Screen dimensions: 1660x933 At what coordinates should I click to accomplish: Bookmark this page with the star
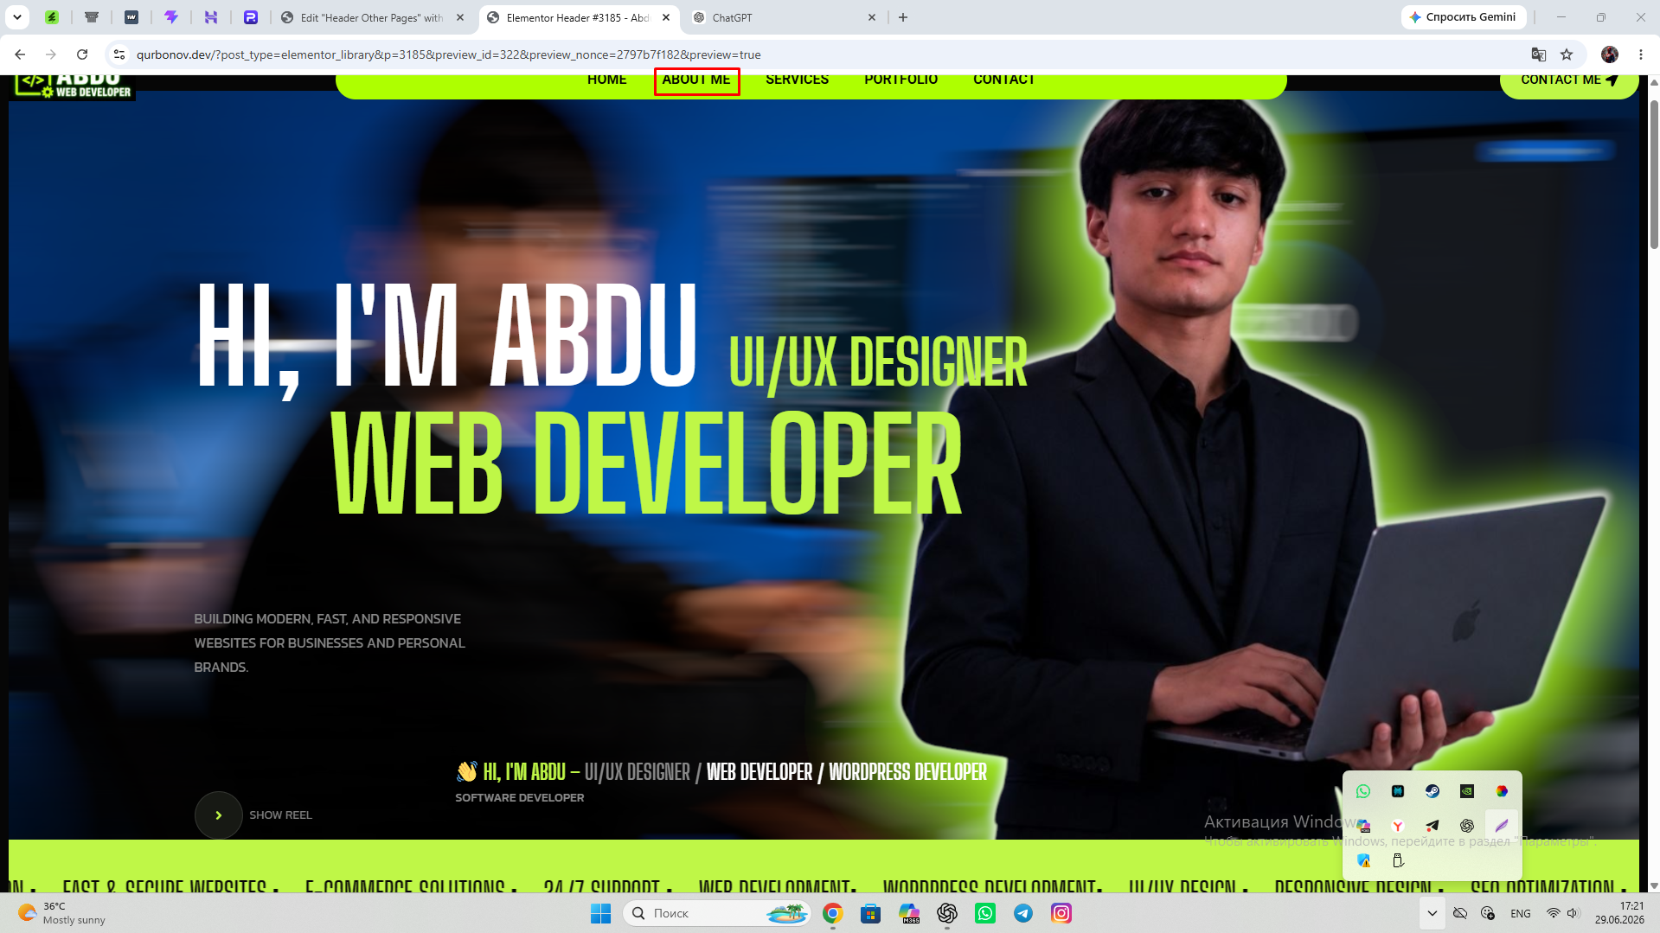(x=1567, y=54)
